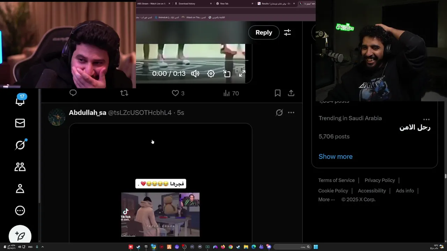Click Show more under trends
This screenshot has height=251, width=447.
click(x=335, y=157)
